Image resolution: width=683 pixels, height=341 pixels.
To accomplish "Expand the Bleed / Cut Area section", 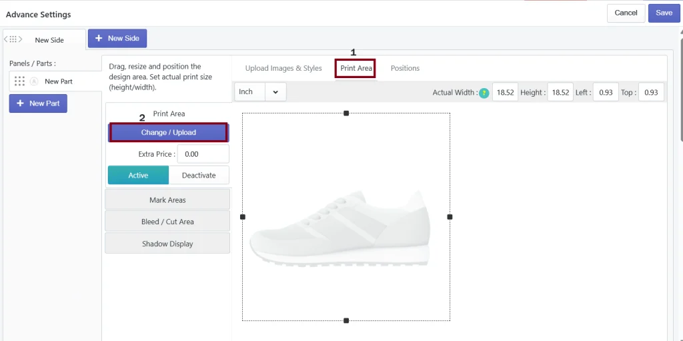I will [x=167, y=222].
